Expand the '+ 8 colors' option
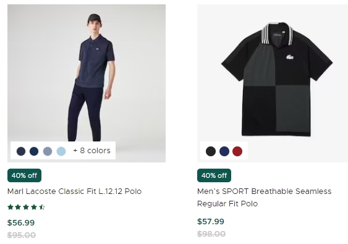Screen dimensions: 348x244 (x=91, y=151)
